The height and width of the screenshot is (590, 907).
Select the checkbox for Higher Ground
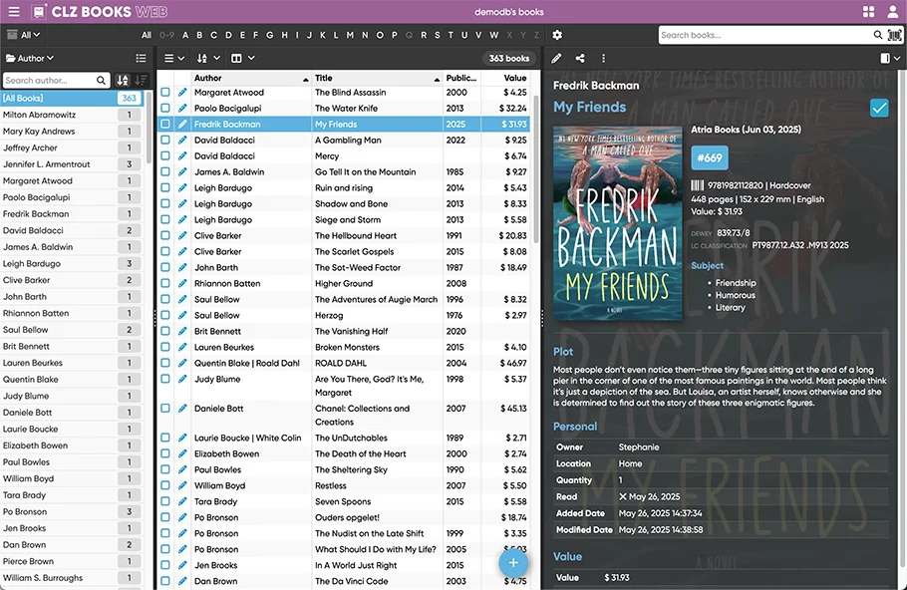pyautogui.click(x=165, y=283)
